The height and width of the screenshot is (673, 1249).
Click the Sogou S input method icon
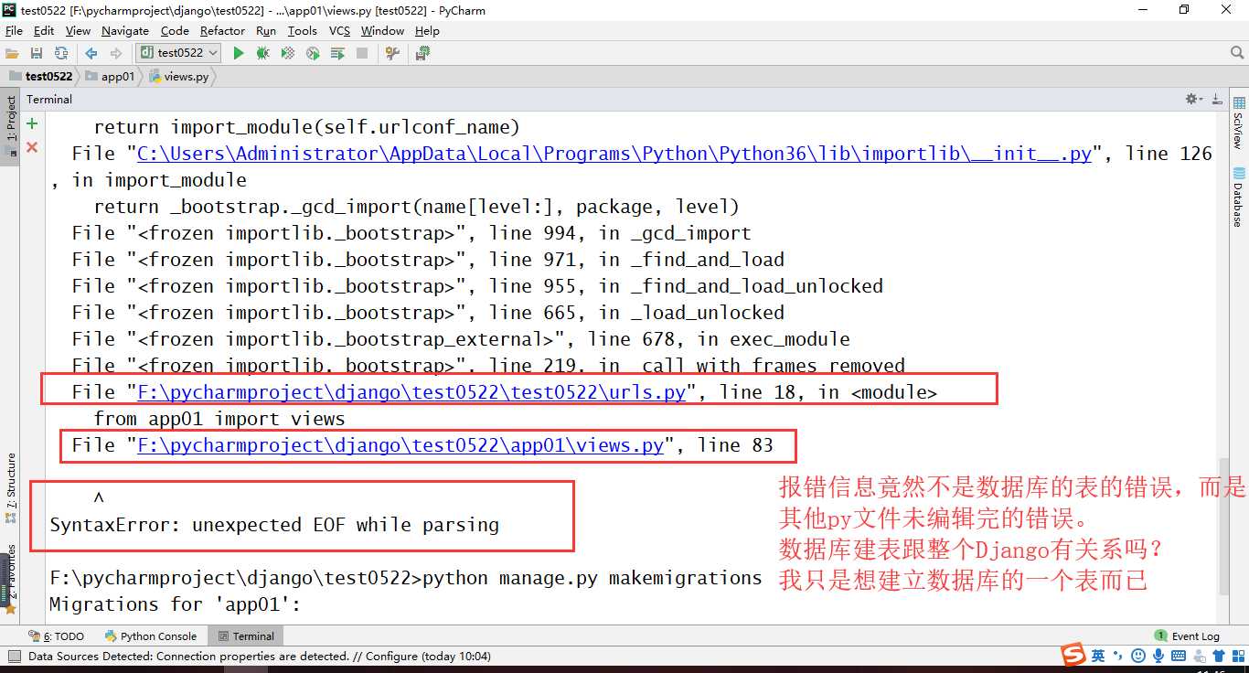1073,655
